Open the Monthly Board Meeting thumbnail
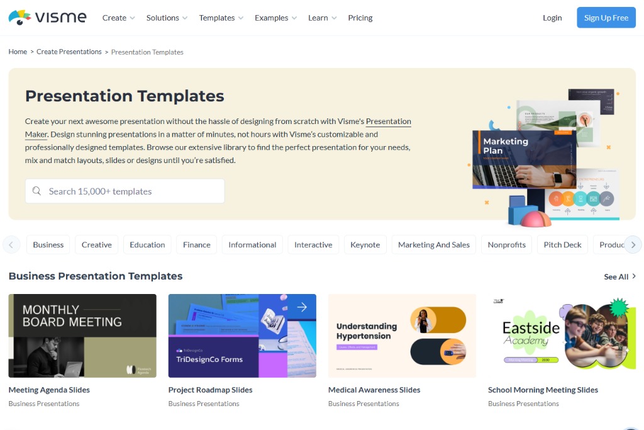This screenshot has height=430, width=644. click(82, 336)
